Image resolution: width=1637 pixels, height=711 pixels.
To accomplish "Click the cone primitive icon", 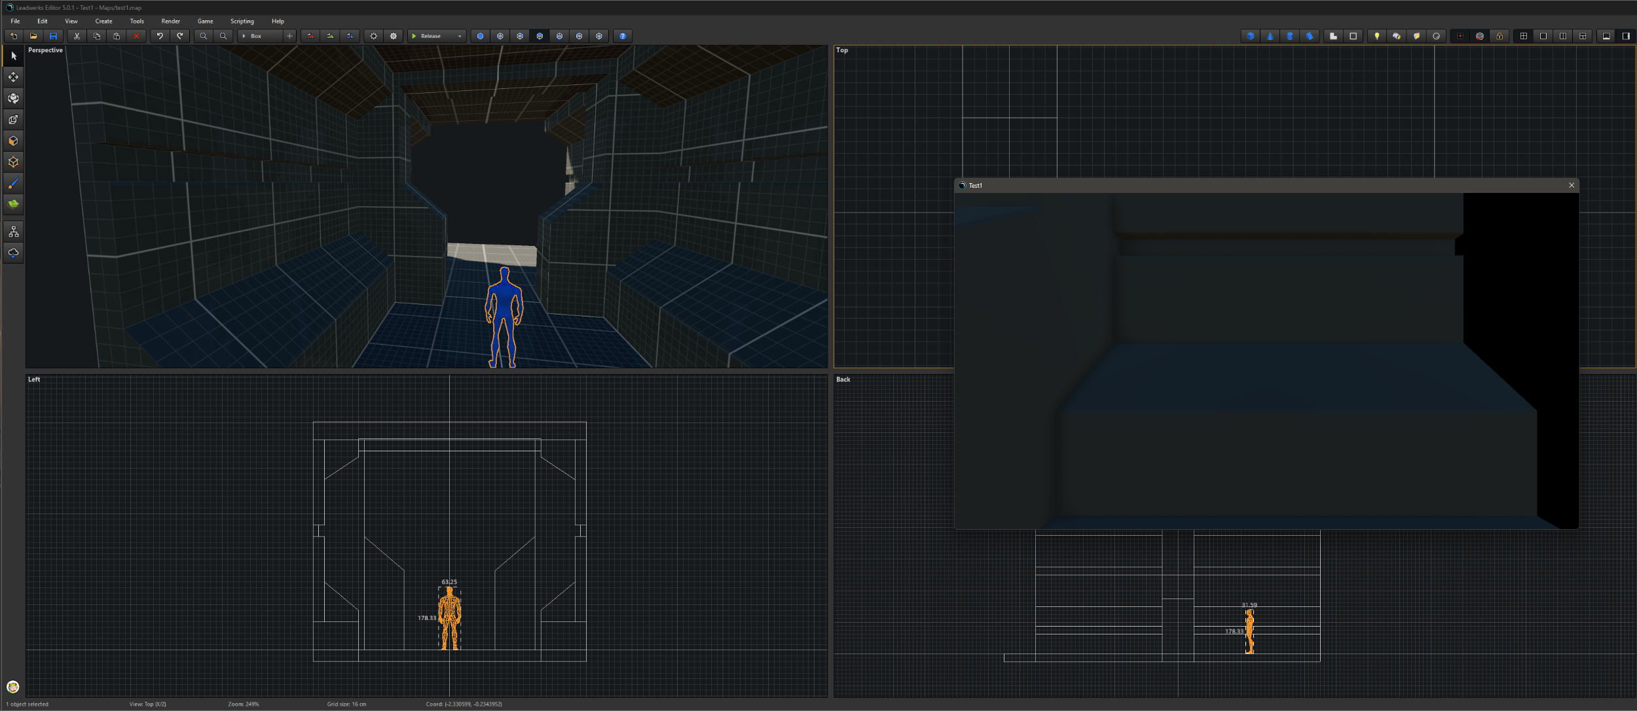I will [1270, 36].
